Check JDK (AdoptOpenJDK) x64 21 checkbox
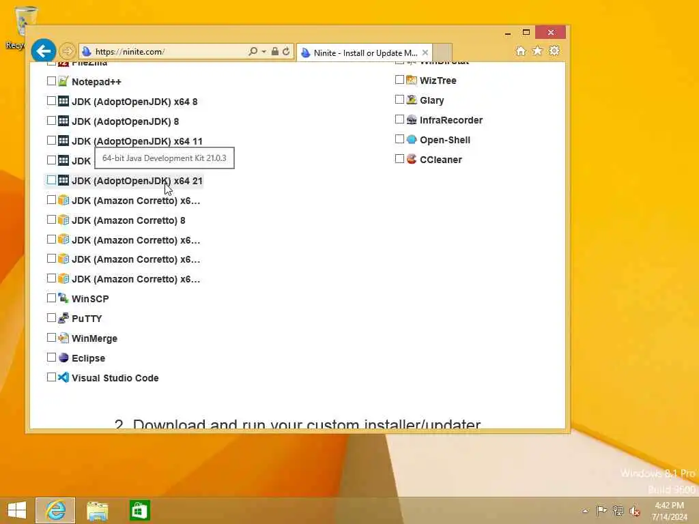This screenshot has width=699, height=524. [x=51, y=180]
